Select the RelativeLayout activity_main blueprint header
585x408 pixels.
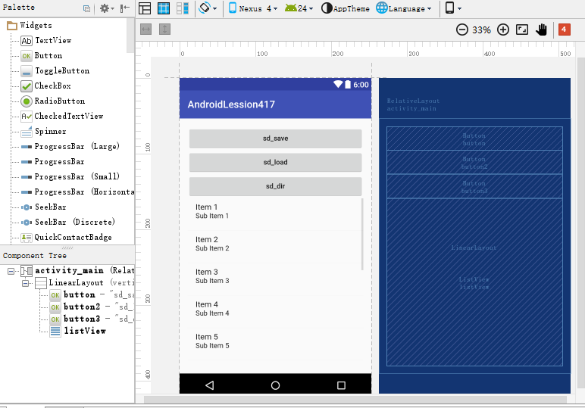click(x=413, y=104)
